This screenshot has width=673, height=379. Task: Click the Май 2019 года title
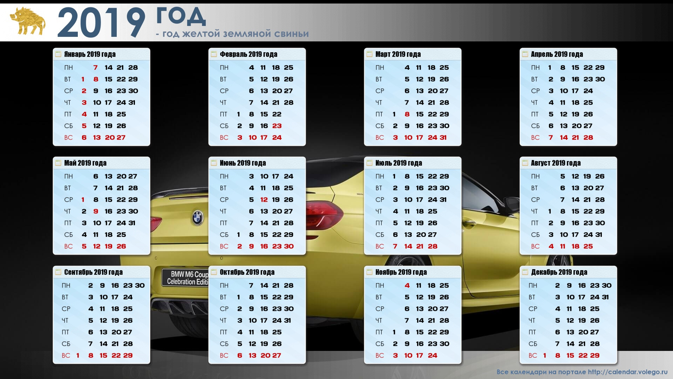click(85, 163)
